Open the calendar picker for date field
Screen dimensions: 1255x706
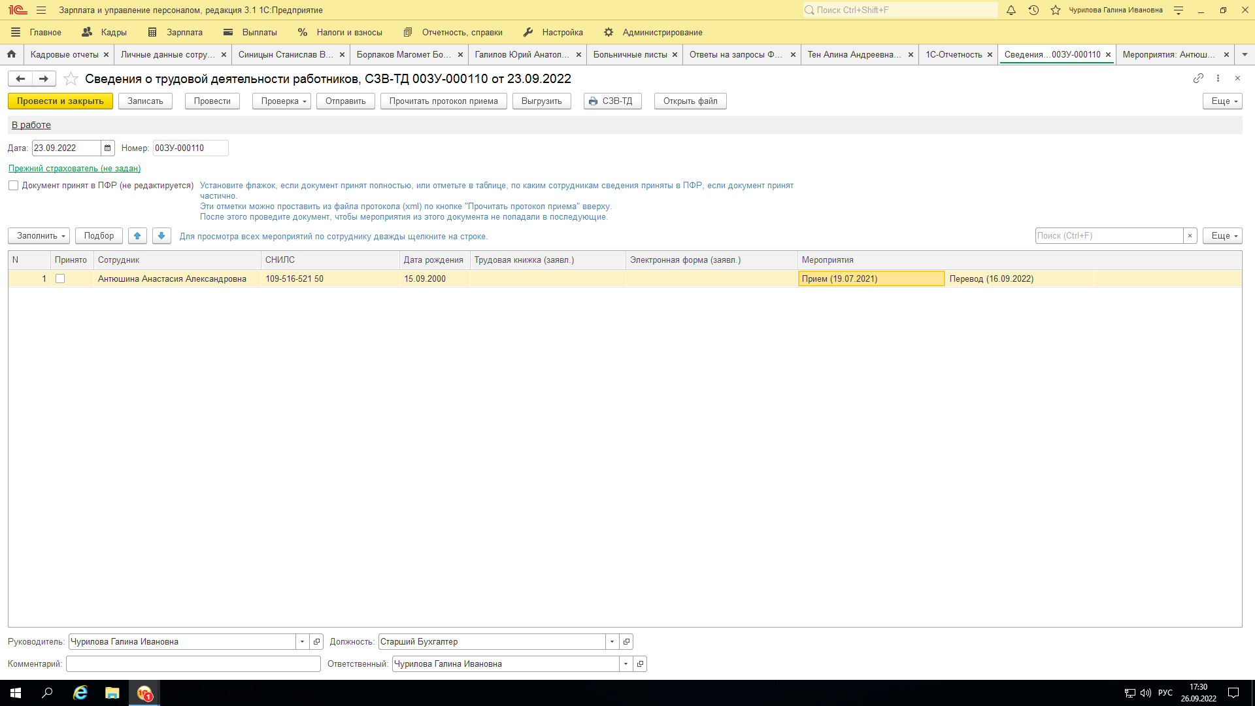click(108, 148)
